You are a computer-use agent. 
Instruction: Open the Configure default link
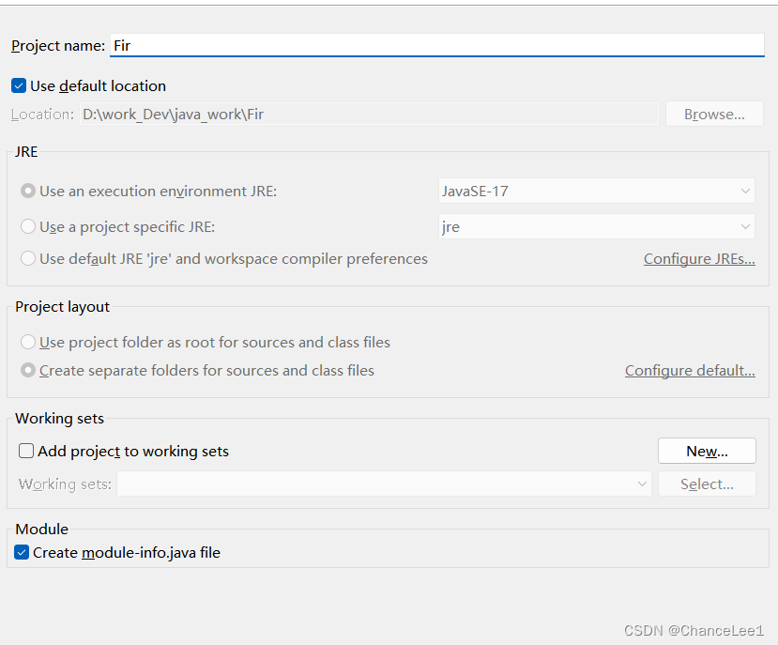click(x=690, y=371)
